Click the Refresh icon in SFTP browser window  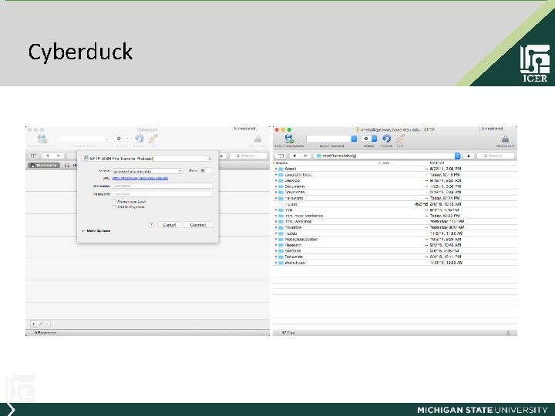click(386, 139)
